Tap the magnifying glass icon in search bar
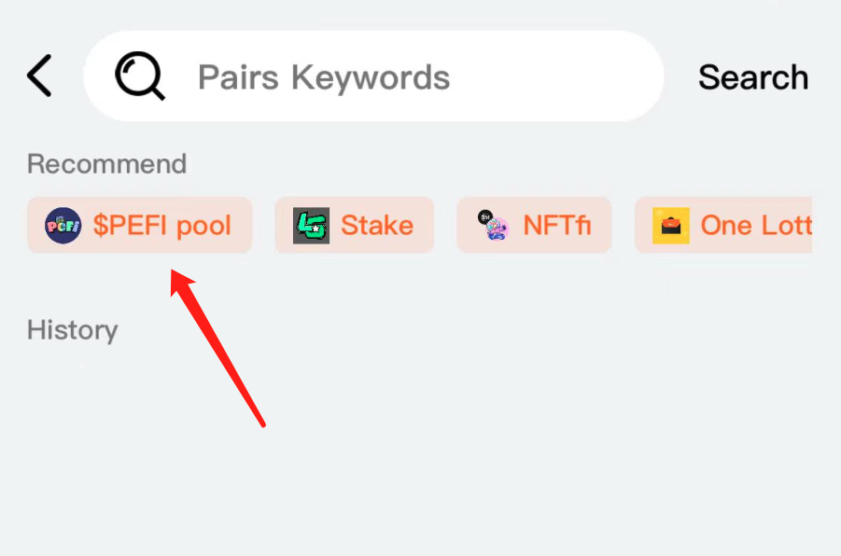 click(x=140, y=76)
